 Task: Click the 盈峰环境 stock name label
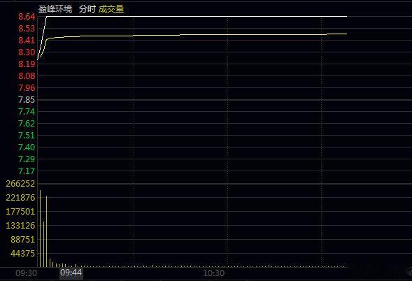tap(55, 9)
